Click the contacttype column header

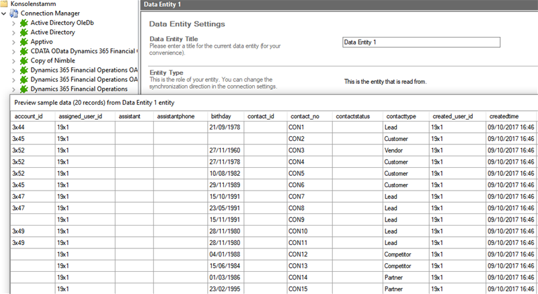click(401, 116)
